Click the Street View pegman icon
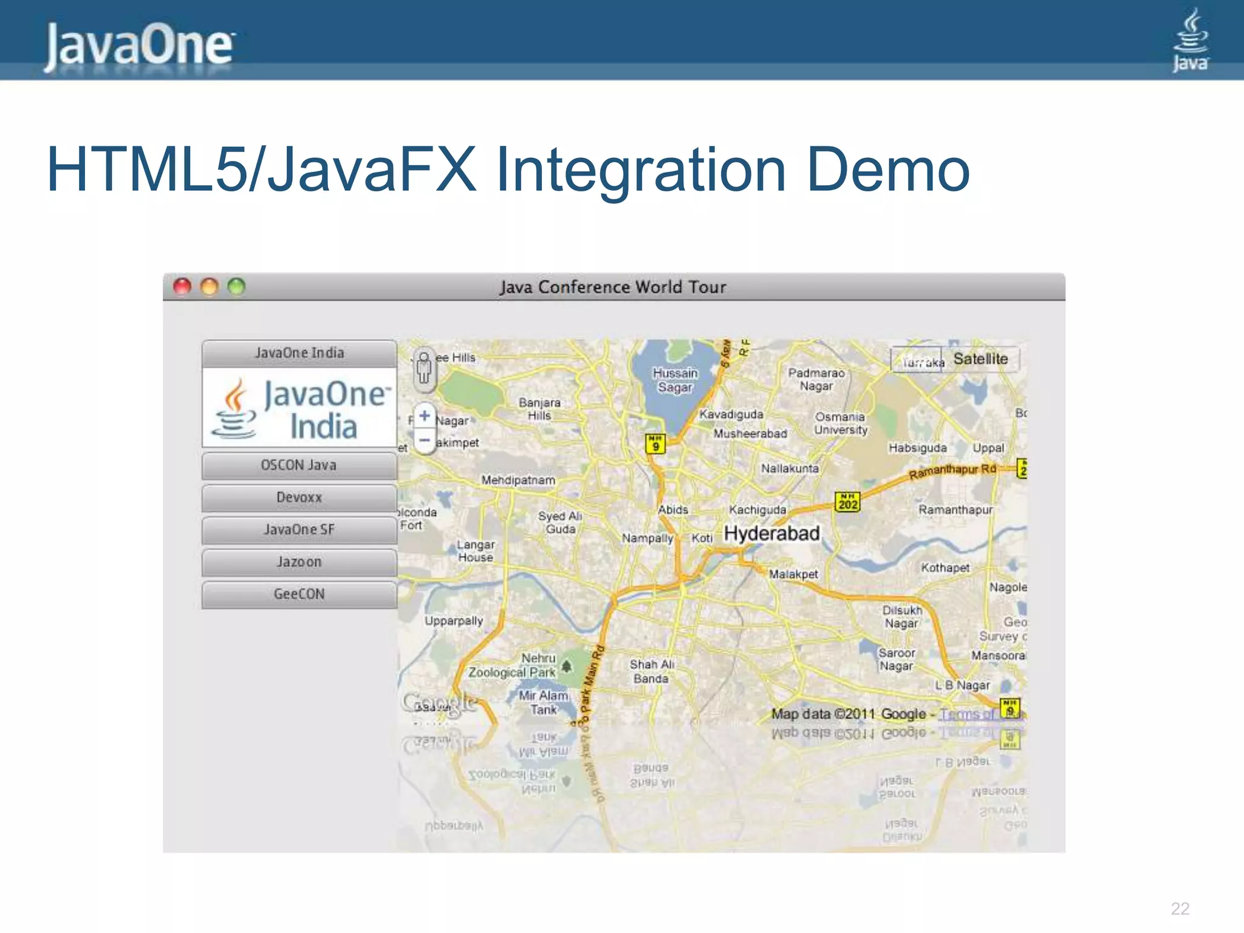 [424, 368]
